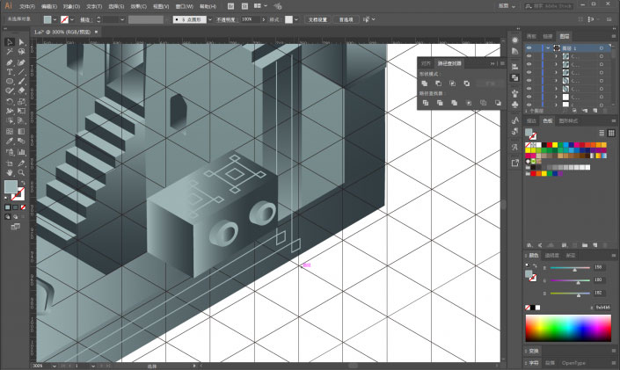This screenshot has height=370, width=620.
Task: Switch to Align tab in floating panel
Action: pos(426,63)
